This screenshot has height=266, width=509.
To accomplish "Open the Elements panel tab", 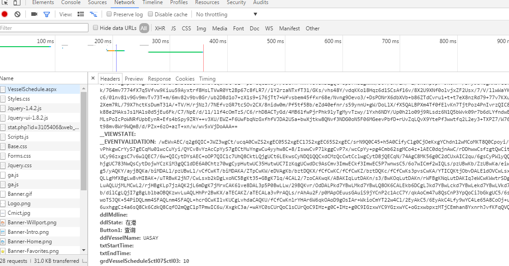I will (x=43, y=2).
